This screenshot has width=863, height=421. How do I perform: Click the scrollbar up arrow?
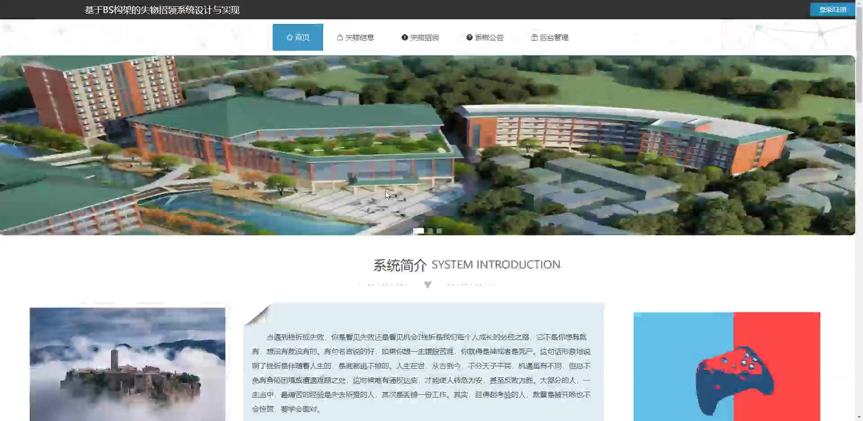click(x=859, y=3)
